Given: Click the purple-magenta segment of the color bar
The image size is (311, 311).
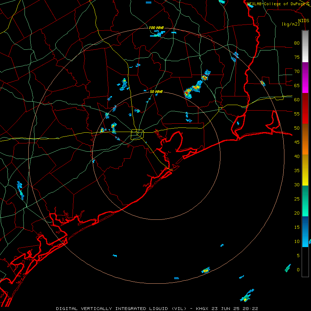Looking at the screenshot, I should (x=305, y=77).
